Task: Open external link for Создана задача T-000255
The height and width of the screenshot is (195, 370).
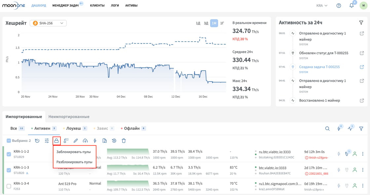Action: tap(362, 67)
